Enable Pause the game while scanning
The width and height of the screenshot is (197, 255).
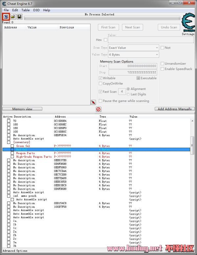(100, 101)
